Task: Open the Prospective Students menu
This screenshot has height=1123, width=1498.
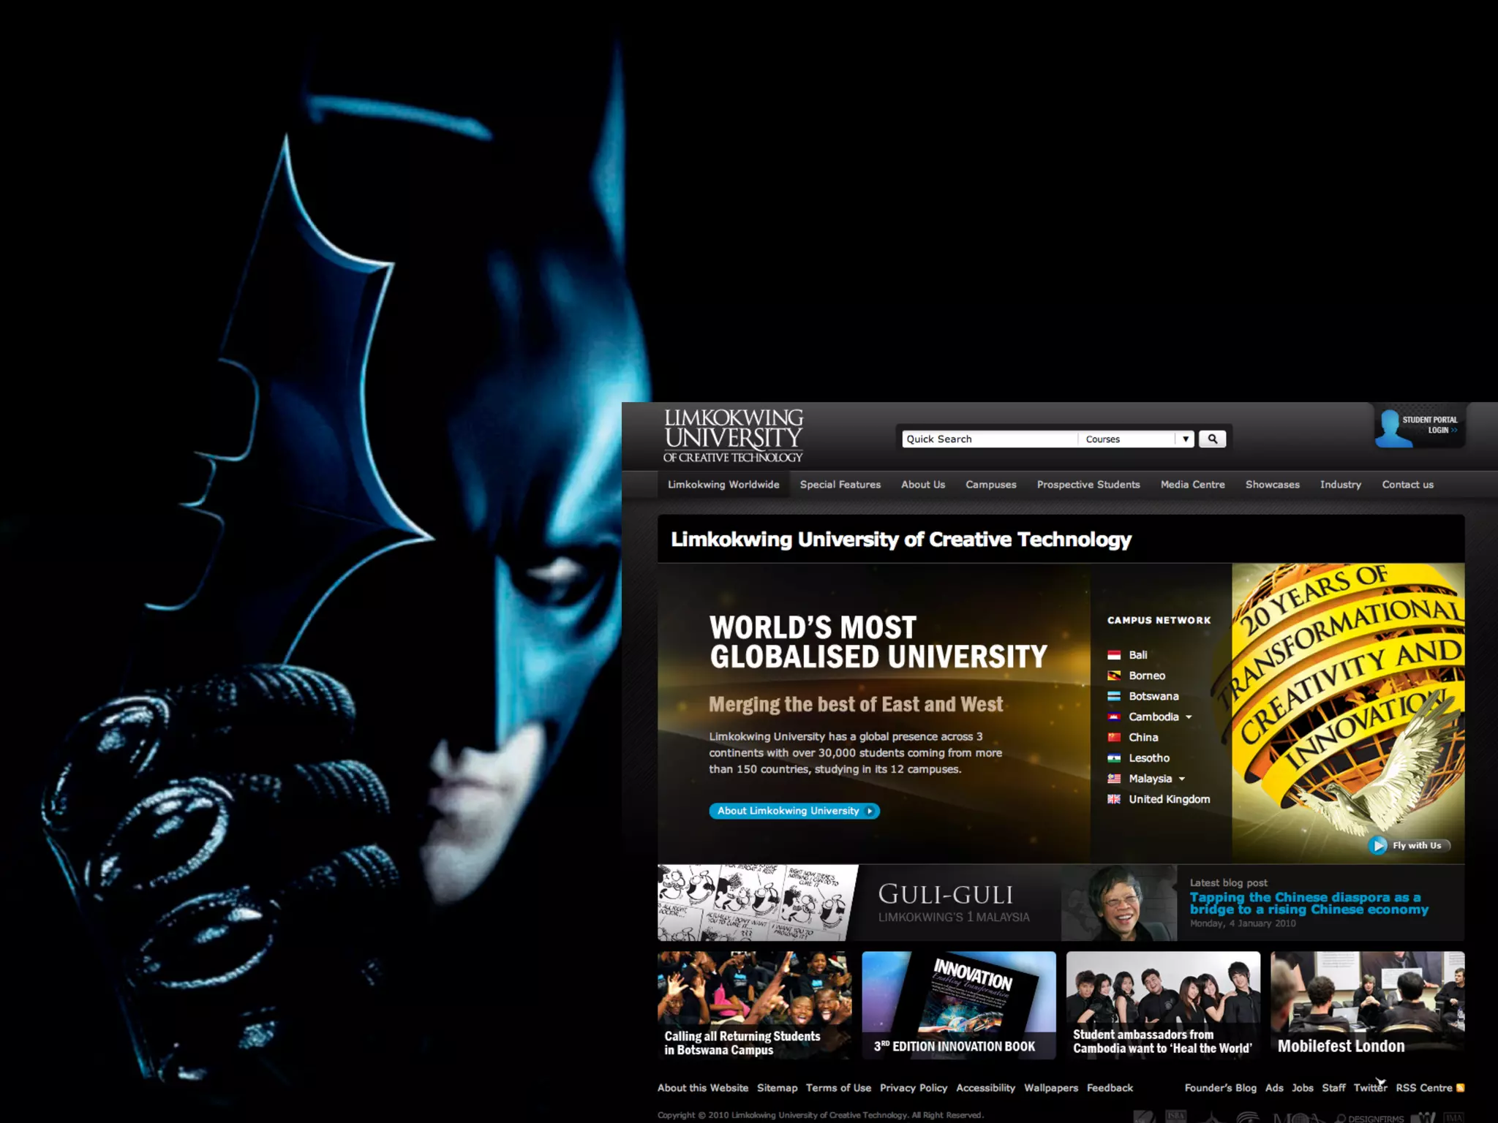Action: (x=1088, y=485)
